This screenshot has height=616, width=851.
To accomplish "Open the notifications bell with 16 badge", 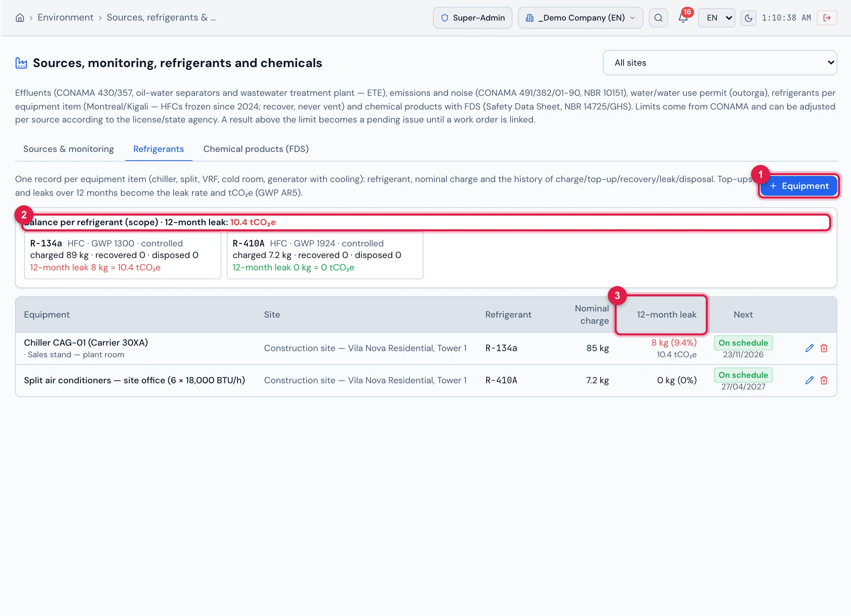I will (683, 17).
